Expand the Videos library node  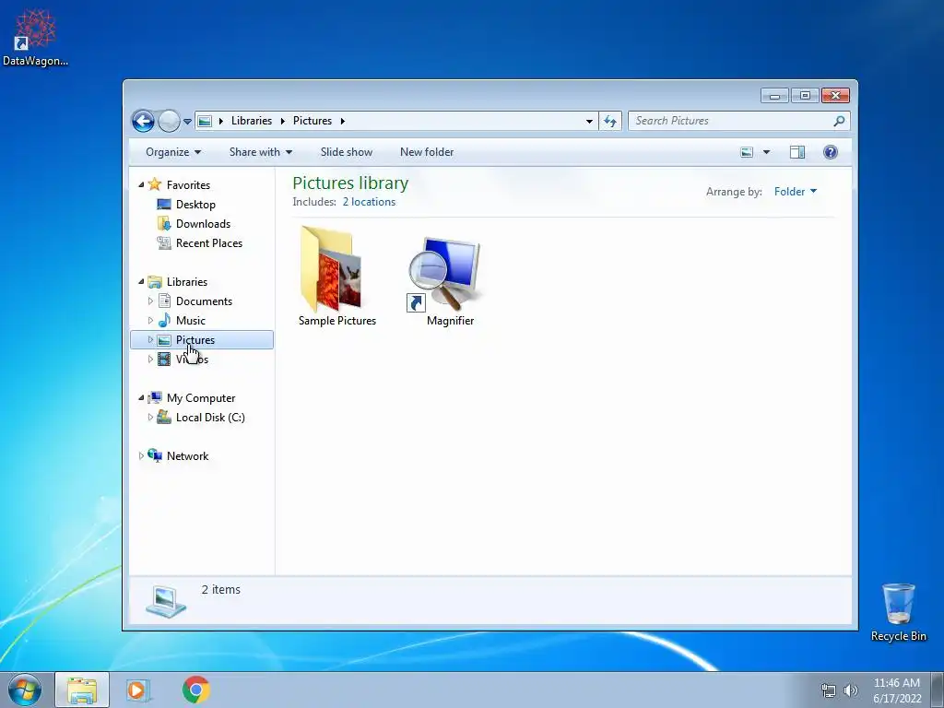tap(150, 360)
